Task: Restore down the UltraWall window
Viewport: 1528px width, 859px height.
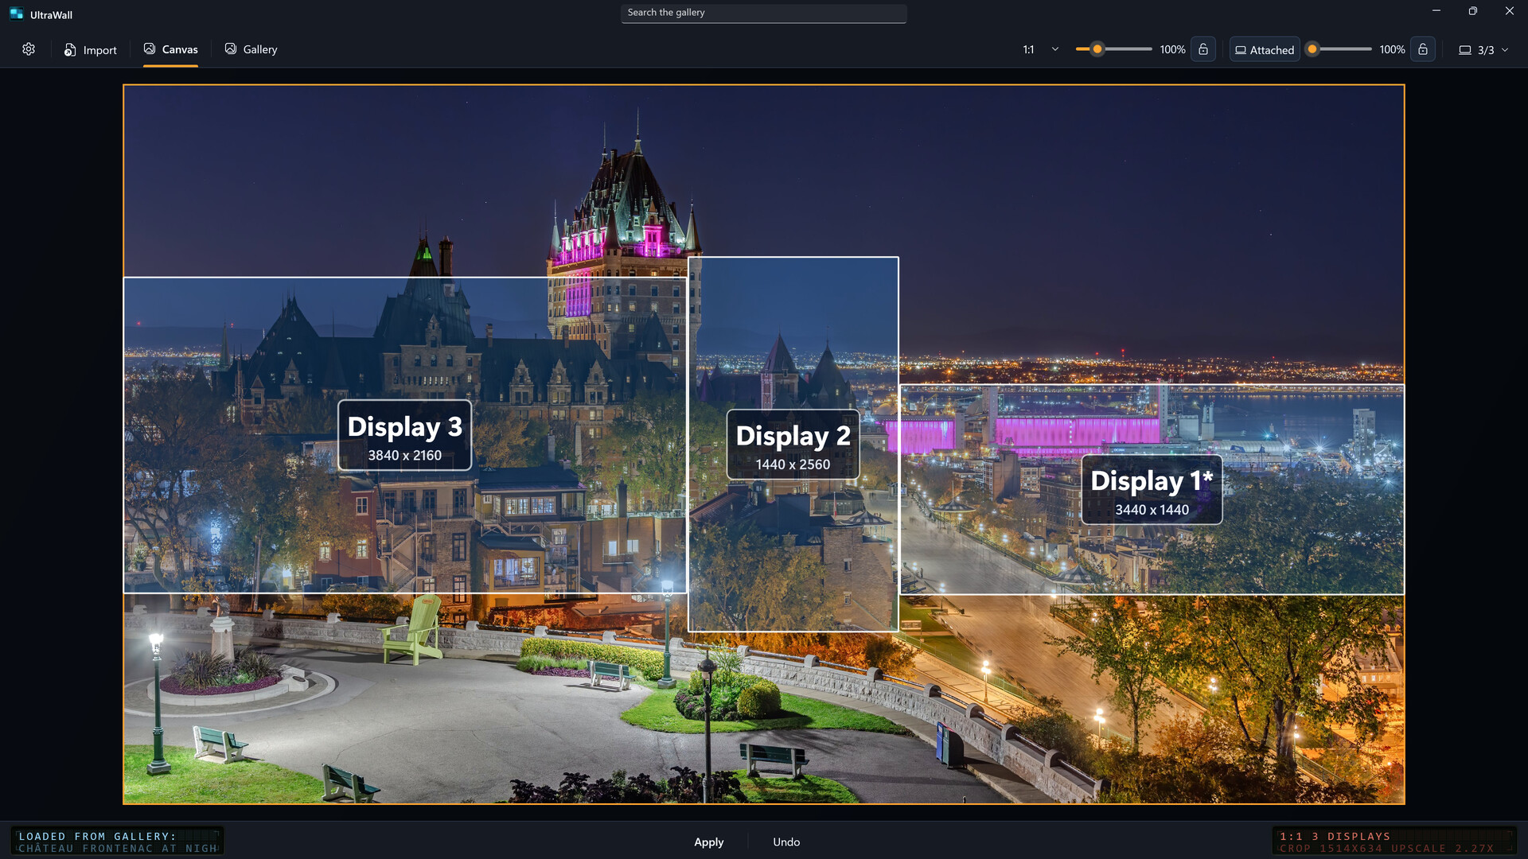Action: click(1473, 11)
